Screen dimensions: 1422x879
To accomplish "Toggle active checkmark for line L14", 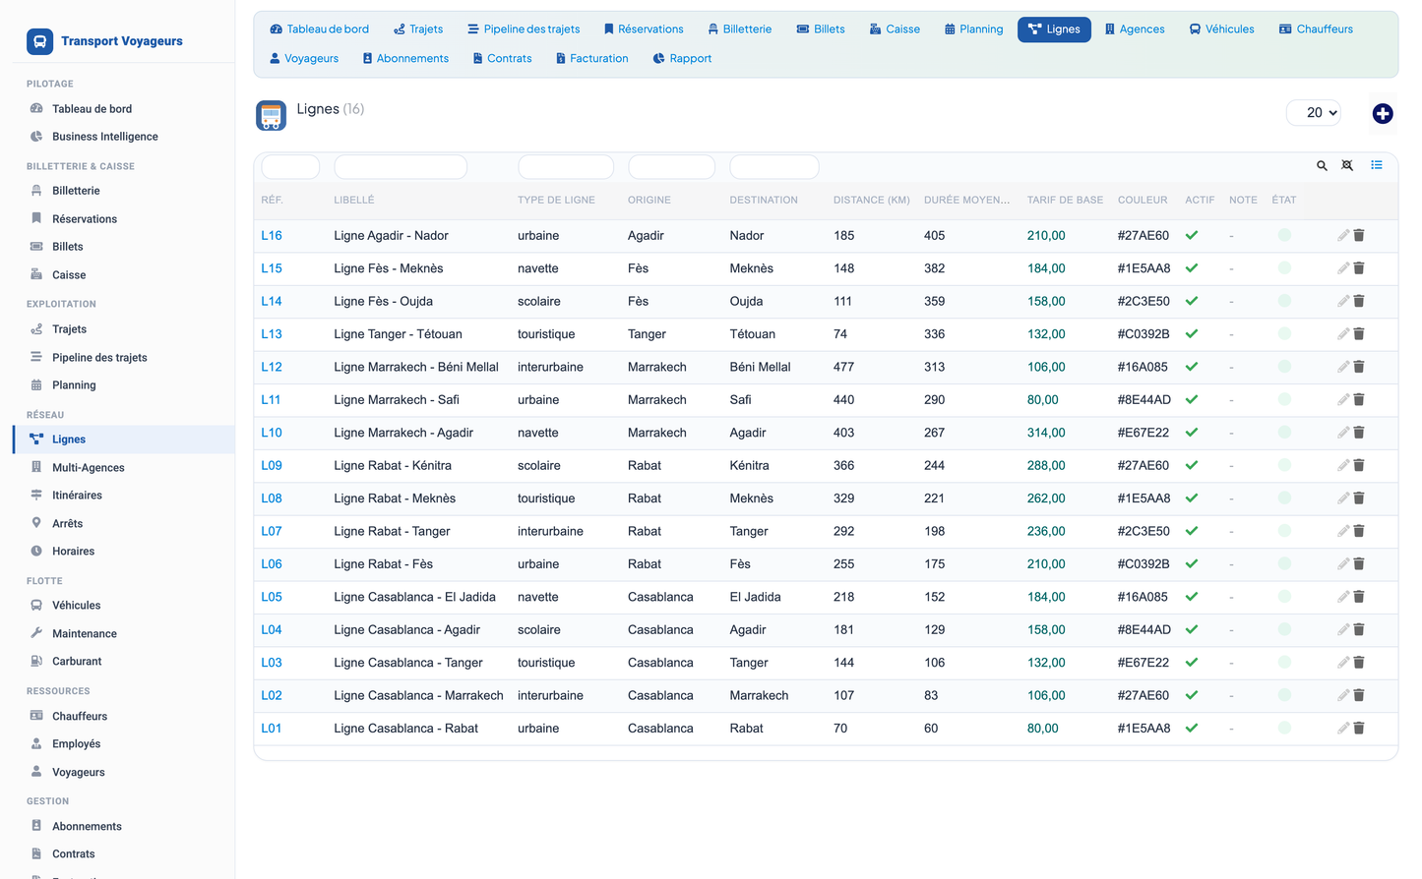I will [1192, 301].
